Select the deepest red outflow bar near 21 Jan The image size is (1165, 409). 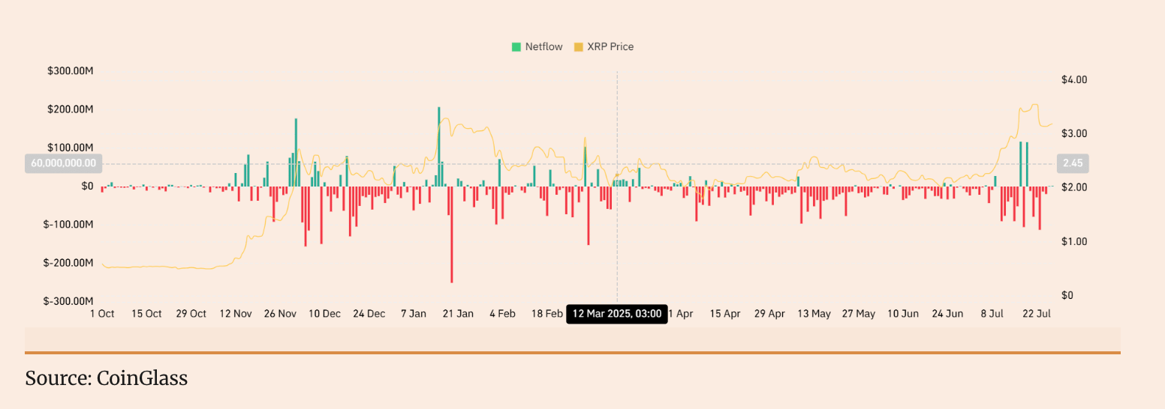451,234
